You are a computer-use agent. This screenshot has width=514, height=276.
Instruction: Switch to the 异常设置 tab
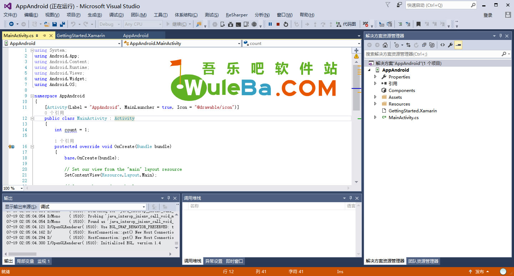[214, 261]
